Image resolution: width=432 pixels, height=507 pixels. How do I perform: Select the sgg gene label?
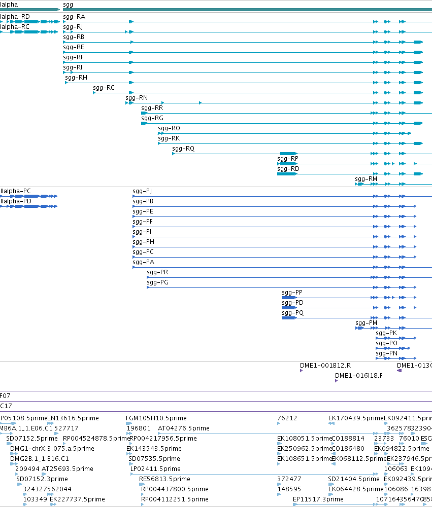coord(68,5)
